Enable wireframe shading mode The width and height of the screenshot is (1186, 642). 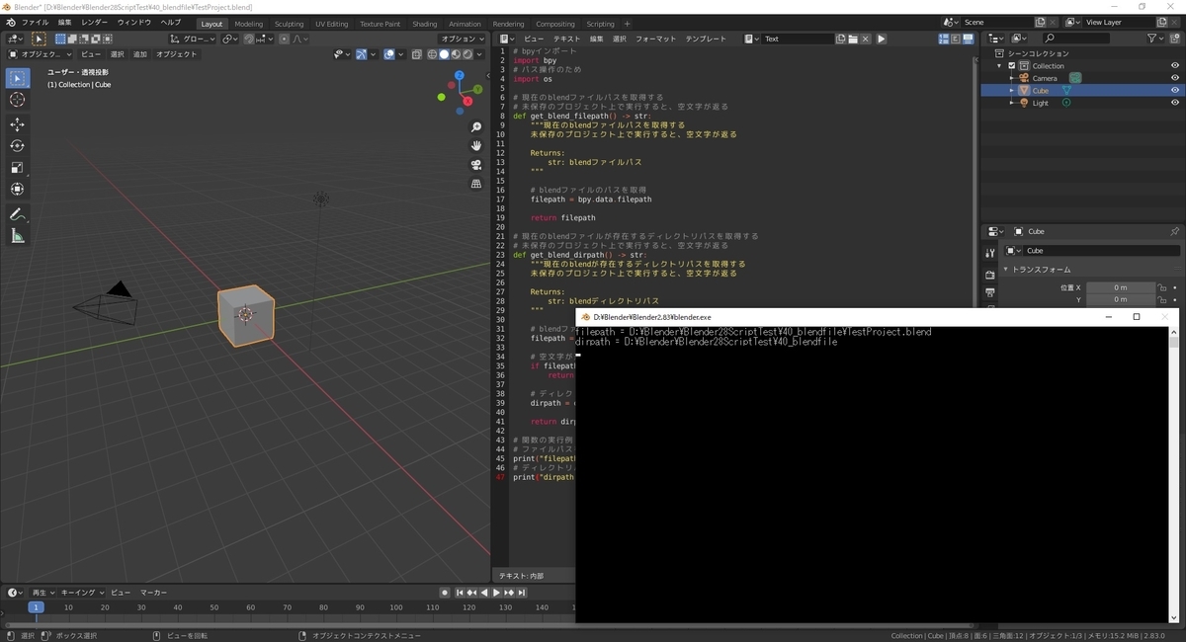(x=432, y=54)
